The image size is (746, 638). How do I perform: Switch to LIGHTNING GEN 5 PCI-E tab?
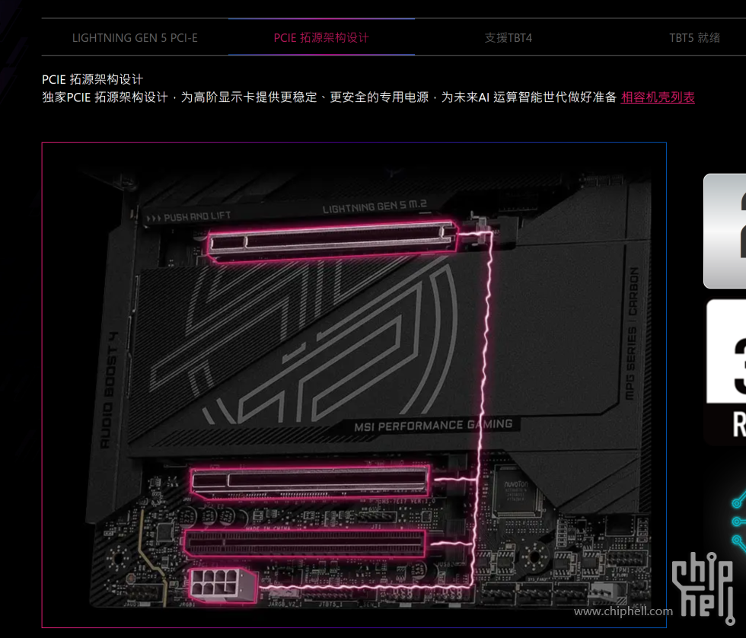point(135,37)
